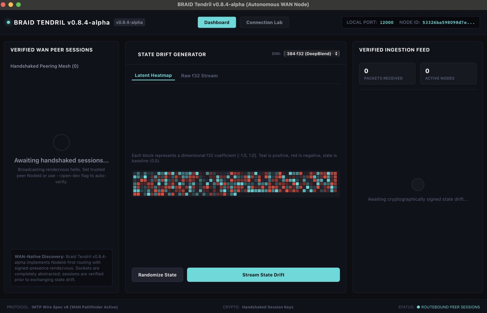Open the Dashboard tab
The width and height of the screenshot is (487, 313).
(x=217, y=22)
